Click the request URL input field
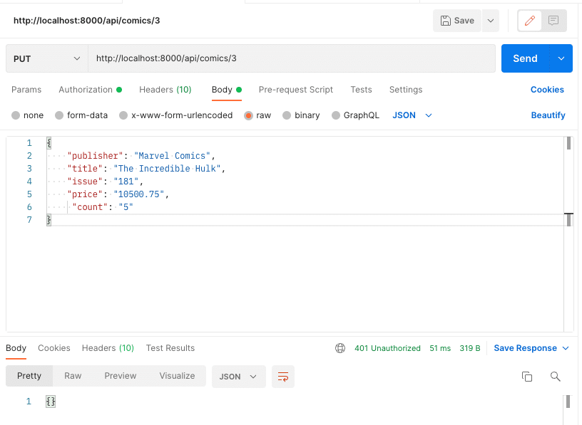This screenshot has height=425, width=582. tap(292, 58)
